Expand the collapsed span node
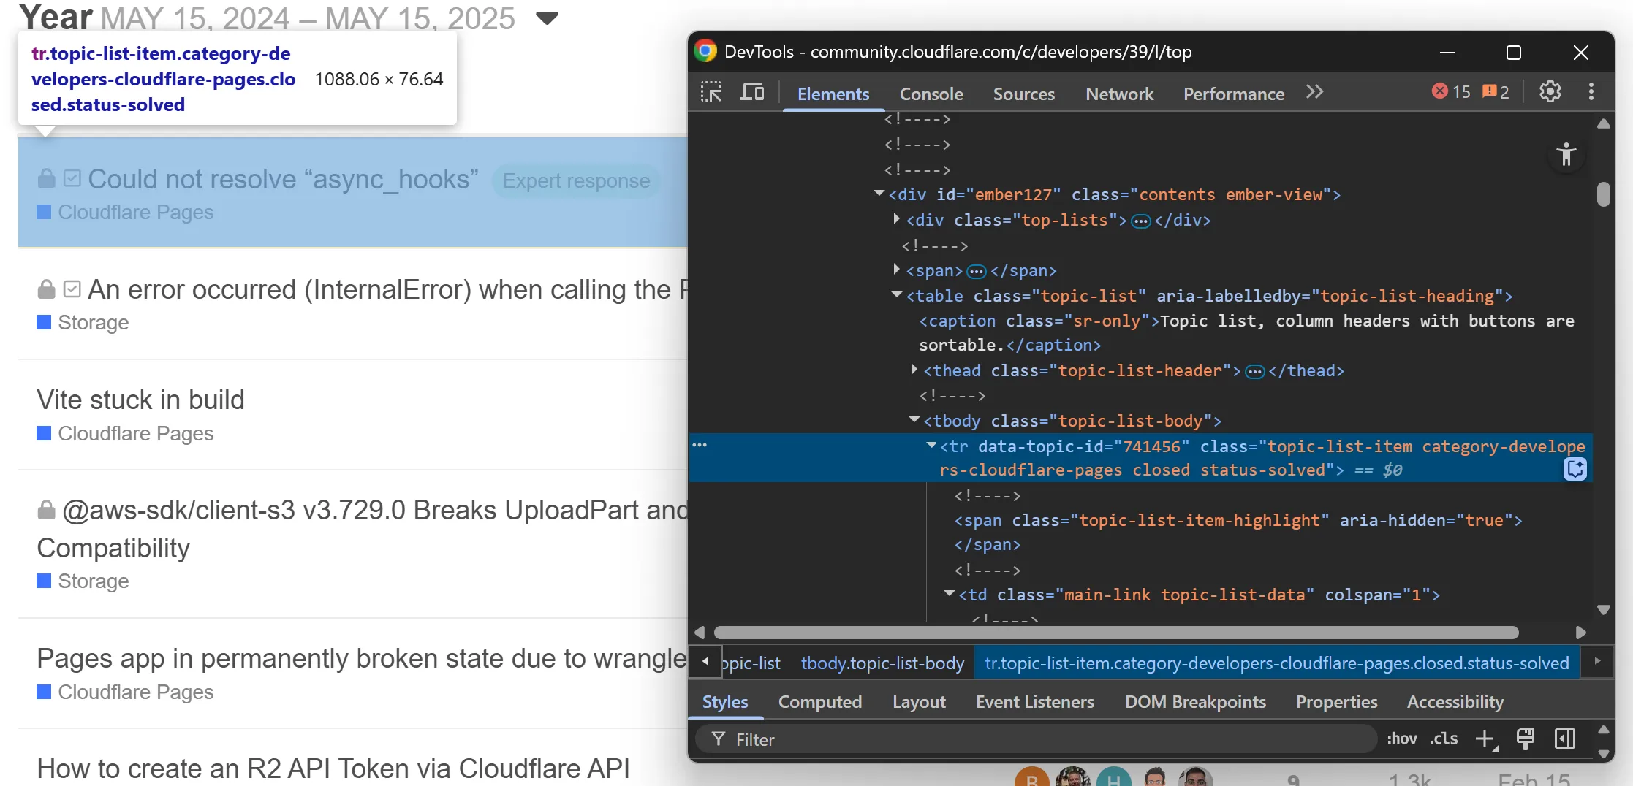The image size is (1633, 786). click(897, 270)
